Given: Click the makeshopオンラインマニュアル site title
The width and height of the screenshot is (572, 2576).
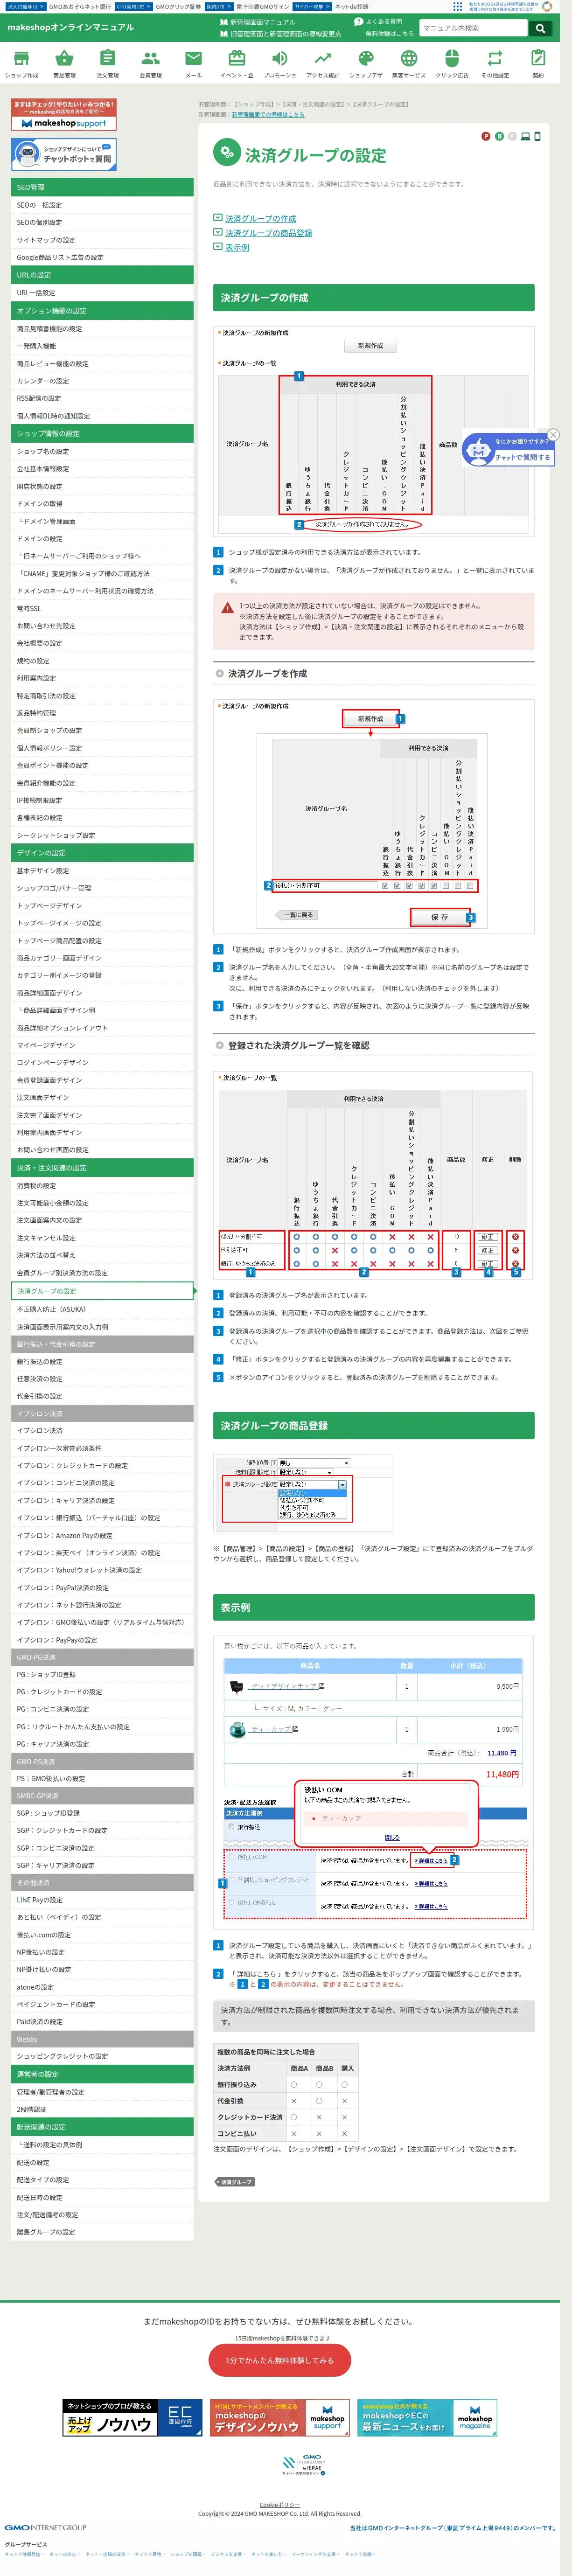Looking at the screenshot, I should tap(70, 28).
